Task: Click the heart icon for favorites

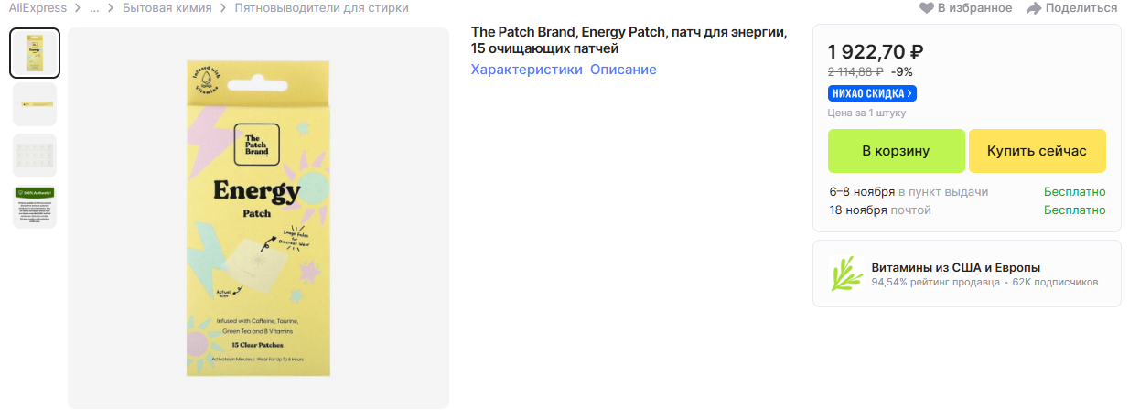Action: 927,8
